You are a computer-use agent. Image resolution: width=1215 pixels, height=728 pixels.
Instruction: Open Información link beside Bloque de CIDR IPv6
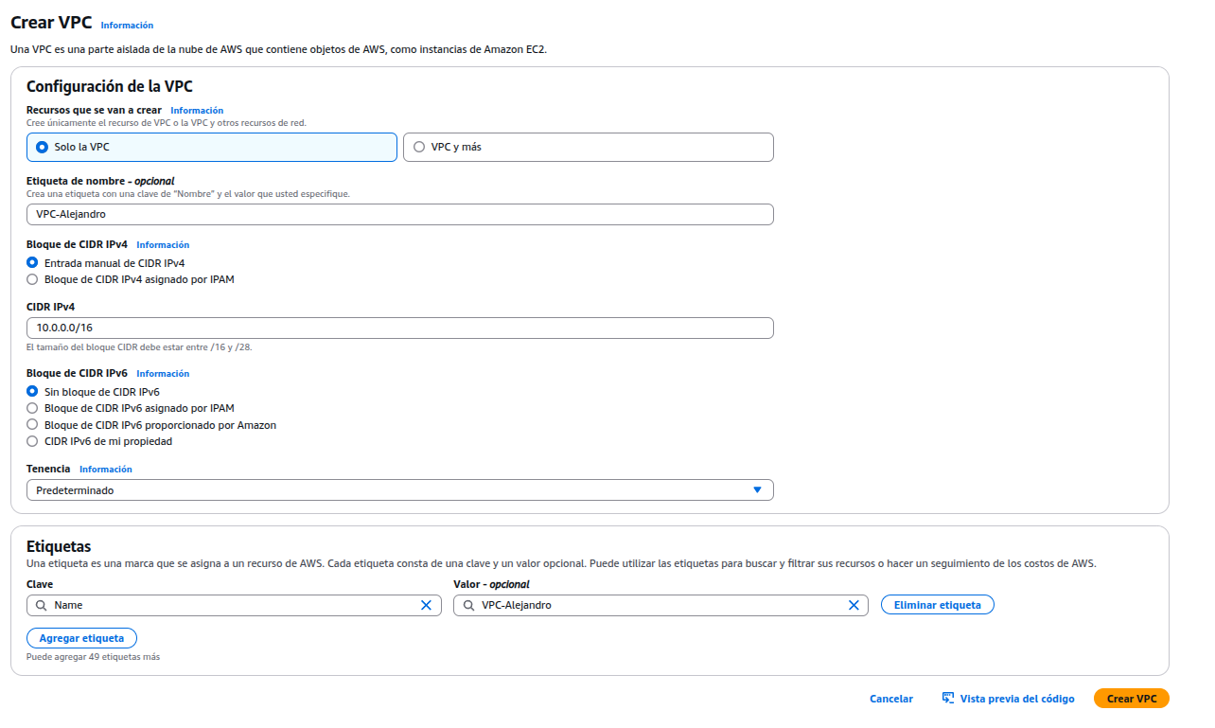163,374
